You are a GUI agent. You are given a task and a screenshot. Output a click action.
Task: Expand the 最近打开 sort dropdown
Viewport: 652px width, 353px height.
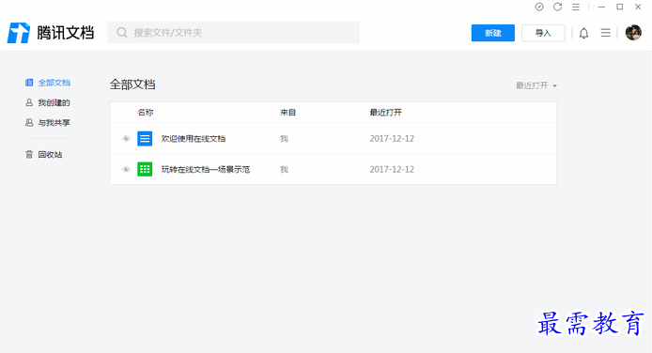point(536,85)
